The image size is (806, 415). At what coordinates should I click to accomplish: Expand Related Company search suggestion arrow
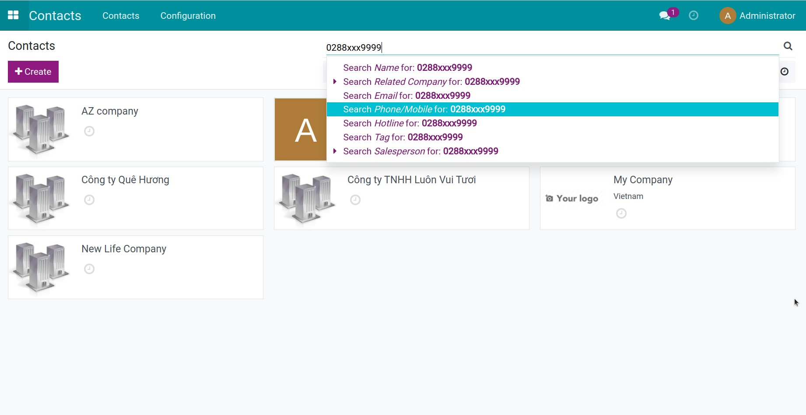335,82
